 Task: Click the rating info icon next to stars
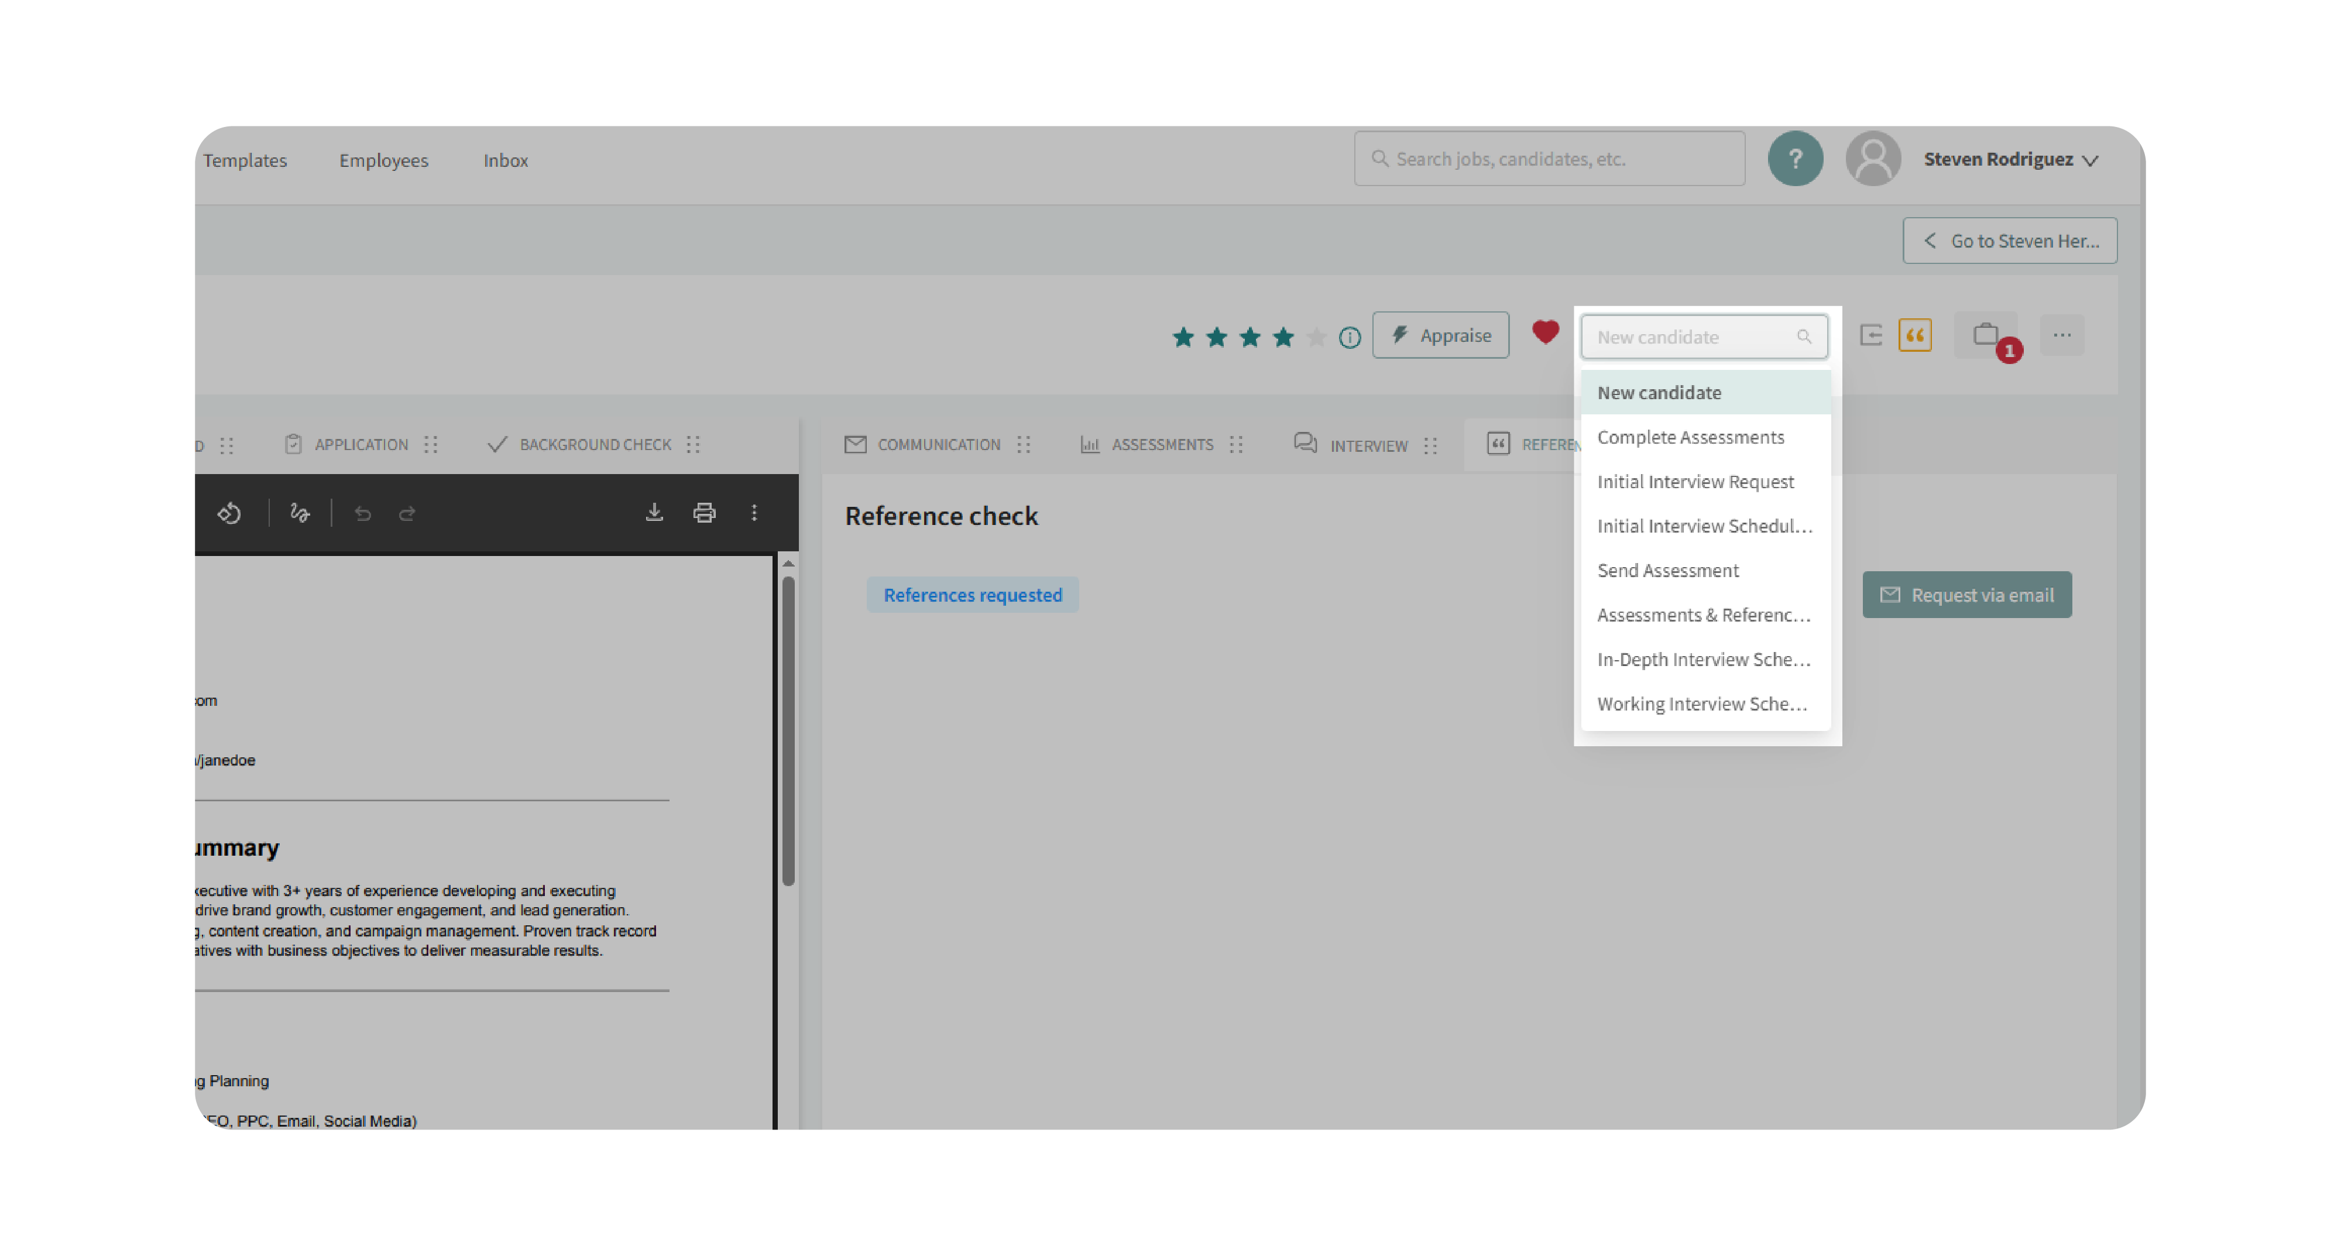tap(1350, 338)
